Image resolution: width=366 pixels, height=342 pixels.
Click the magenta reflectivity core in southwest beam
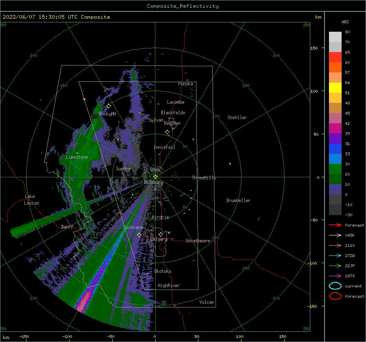[x=84, y=301]
